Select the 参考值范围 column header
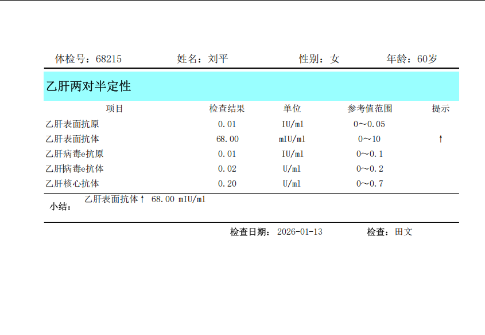Screen dimensions: 485x335 point(370,109)
